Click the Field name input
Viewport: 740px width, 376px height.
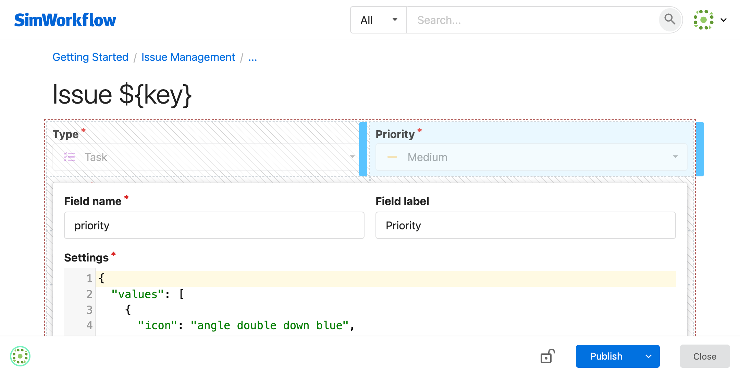(x=214, y=225)
